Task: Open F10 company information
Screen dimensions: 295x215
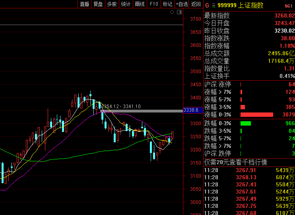Action: point(153,4)
